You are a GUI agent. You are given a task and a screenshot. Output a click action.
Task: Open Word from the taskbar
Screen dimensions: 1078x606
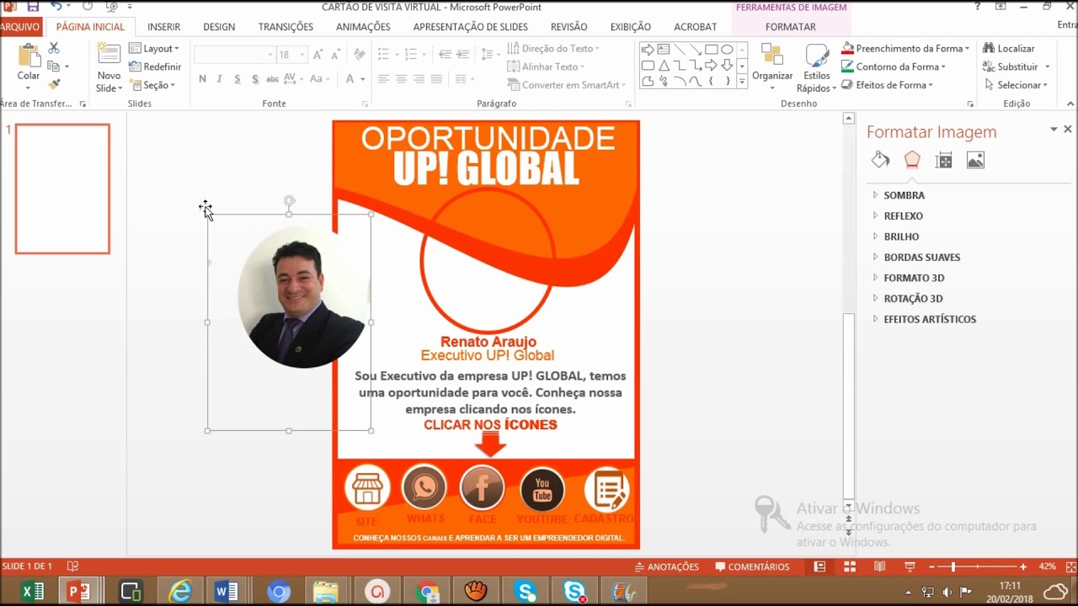(x=227, y=592)
